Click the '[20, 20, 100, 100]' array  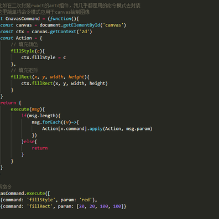point(100,206)
